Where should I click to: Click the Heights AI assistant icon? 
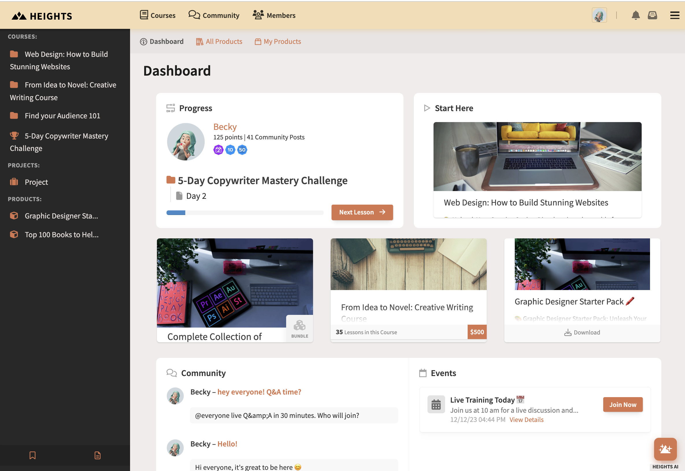(x=665, y=449)
